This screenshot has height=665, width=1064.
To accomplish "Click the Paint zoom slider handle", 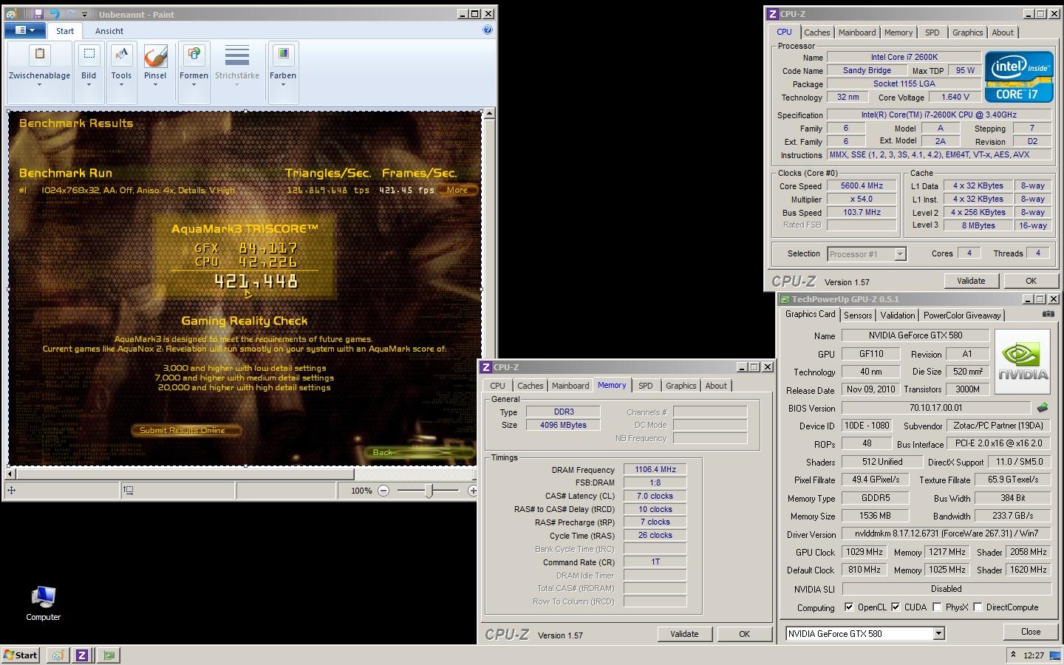I will (429, 491).
